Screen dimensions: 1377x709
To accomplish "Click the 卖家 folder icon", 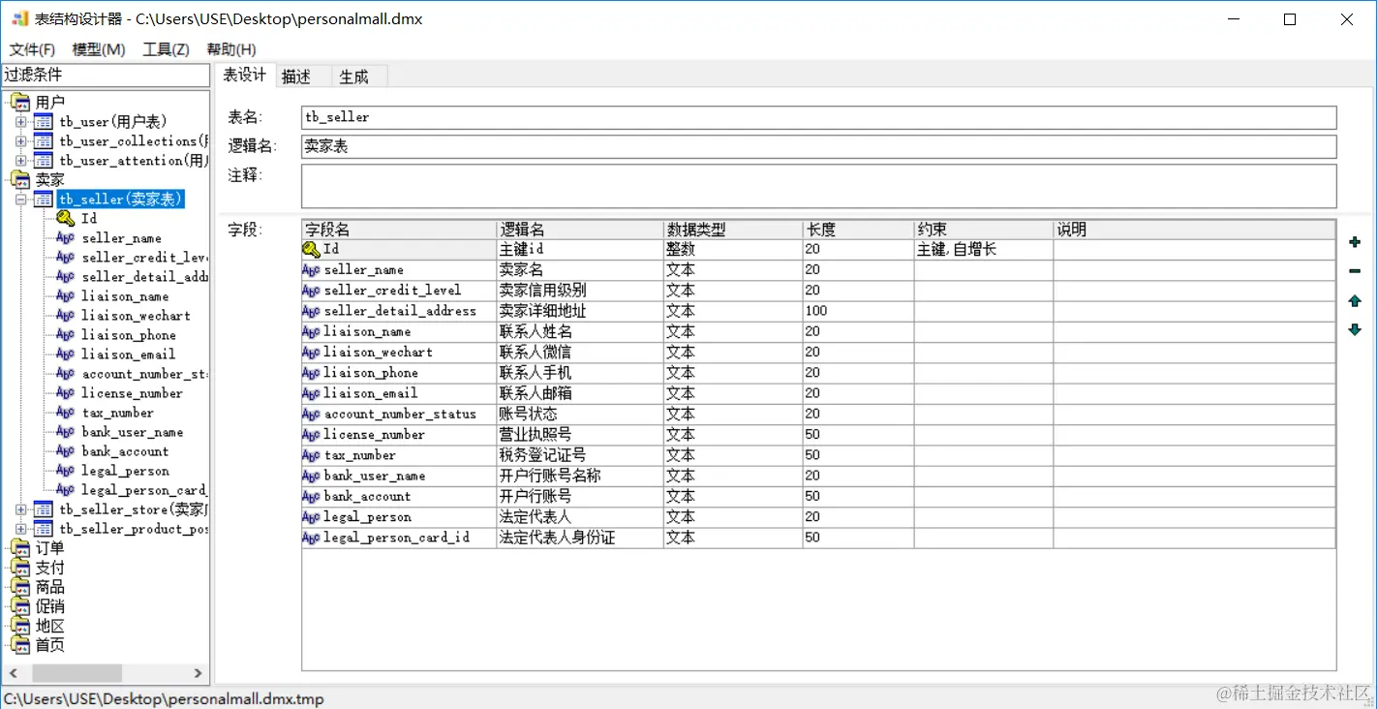I will coord(20,180).
